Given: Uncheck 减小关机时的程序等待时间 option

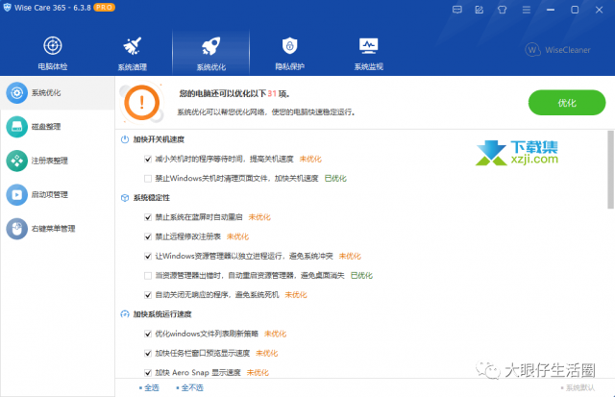Looking at the screenshot, I should pos(148,159).
